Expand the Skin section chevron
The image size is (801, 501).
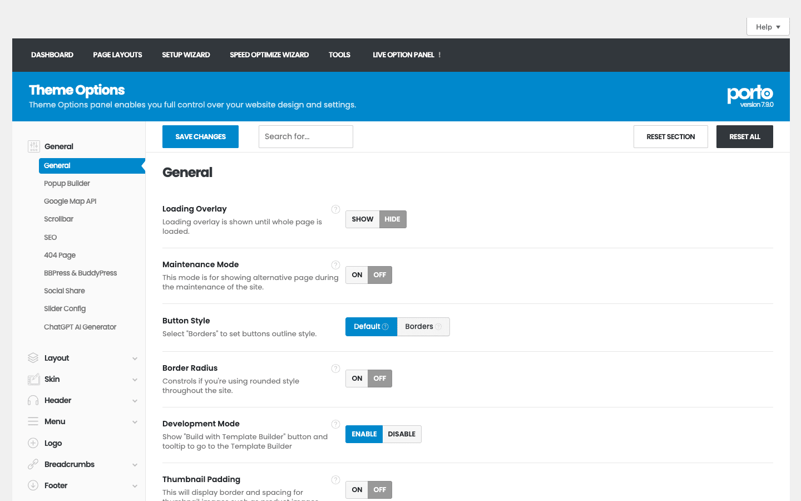(135, 380)
